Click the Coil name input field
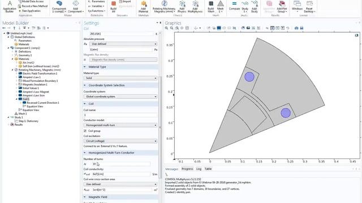This screenshot has width=362, height=203. pyautogui.click(x=120, y=115)
